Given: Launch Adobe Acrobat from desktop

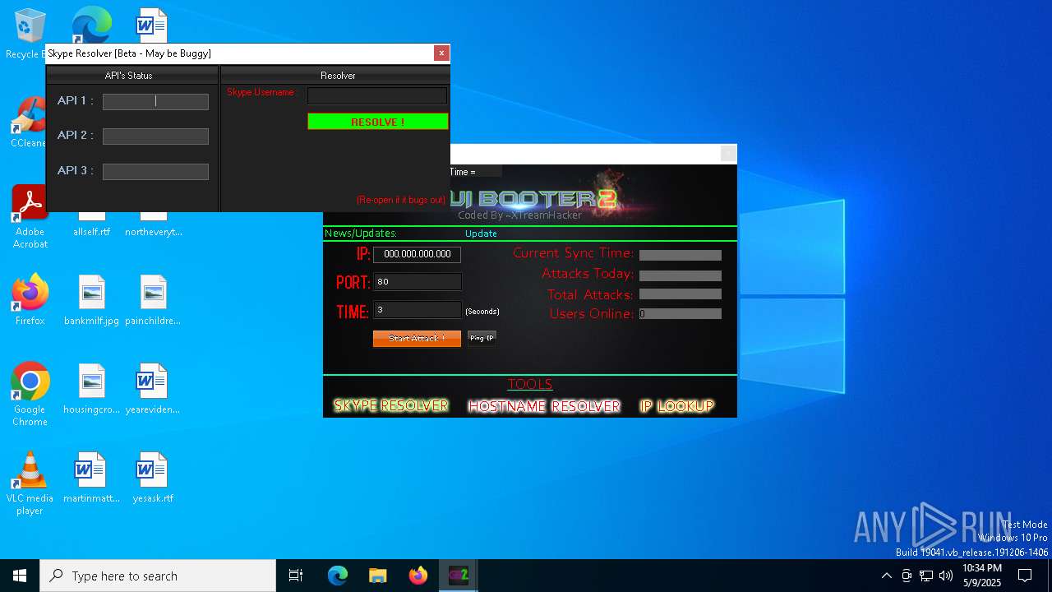Looking at the screenshot, I should click(x=30, y=217).
